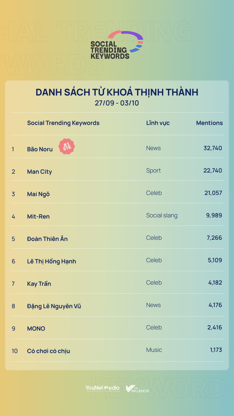Click Lê Thị Hồng Hạnh entry
The image size is (234, 416).
click(51, 262)
